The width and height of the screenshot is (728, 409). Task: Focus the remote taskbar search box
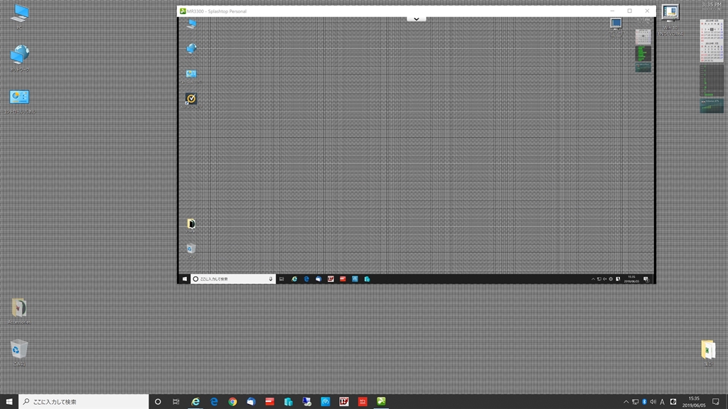(233, 279)
